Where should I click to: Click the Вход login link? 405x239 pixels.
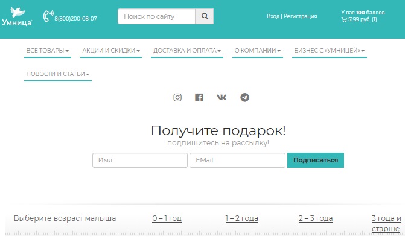point(273,16)
